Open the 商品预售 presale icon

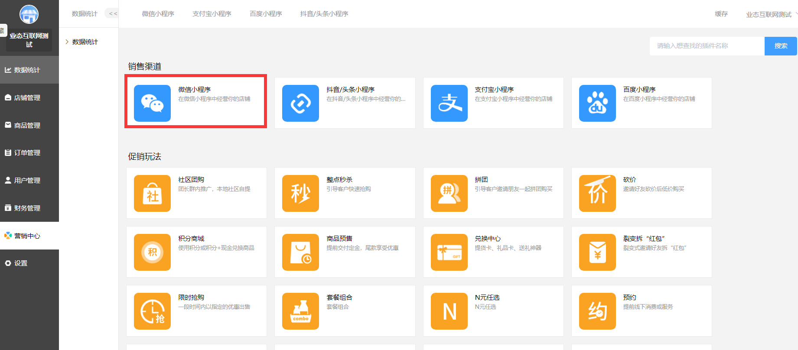[x=300, y=252]
